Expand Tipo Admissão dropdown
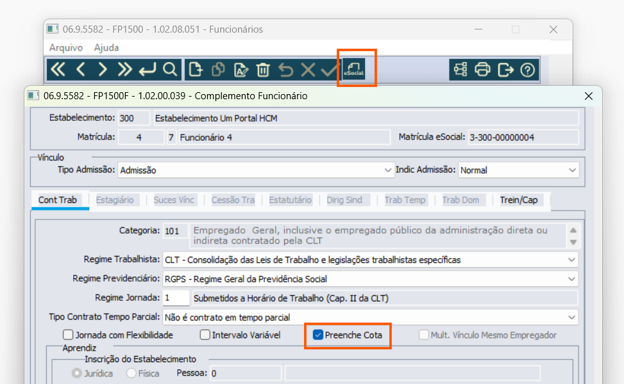This screenshot has width=624, height=384. pyautogui.click(x=387, y=170)
